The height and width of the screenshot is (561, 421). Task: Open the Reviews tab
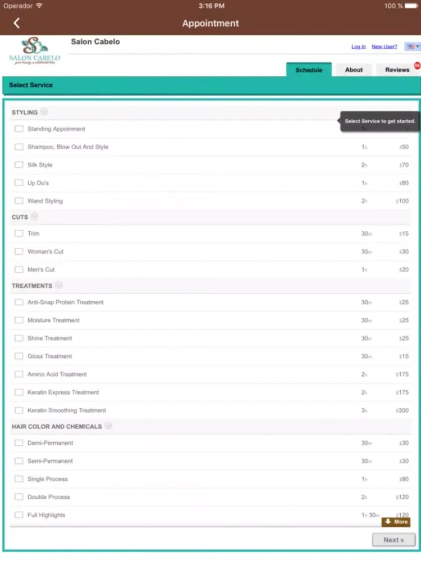[397, 70]
